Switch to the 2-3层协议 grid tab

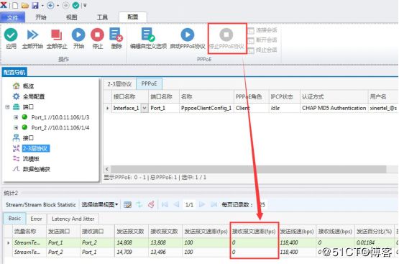119,84
